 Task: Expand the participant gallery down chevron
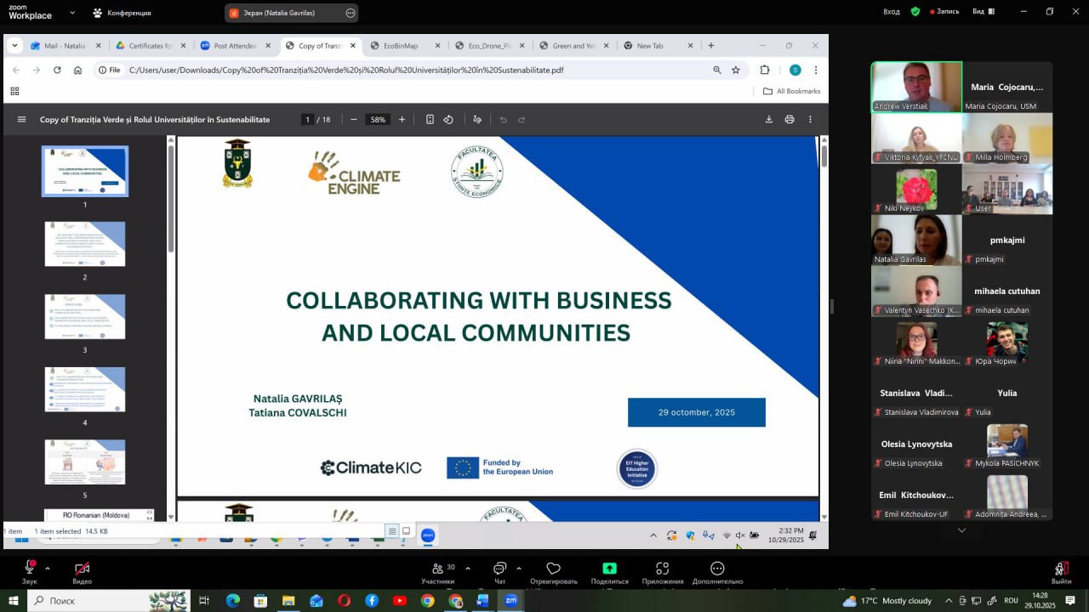coord(961,530)
